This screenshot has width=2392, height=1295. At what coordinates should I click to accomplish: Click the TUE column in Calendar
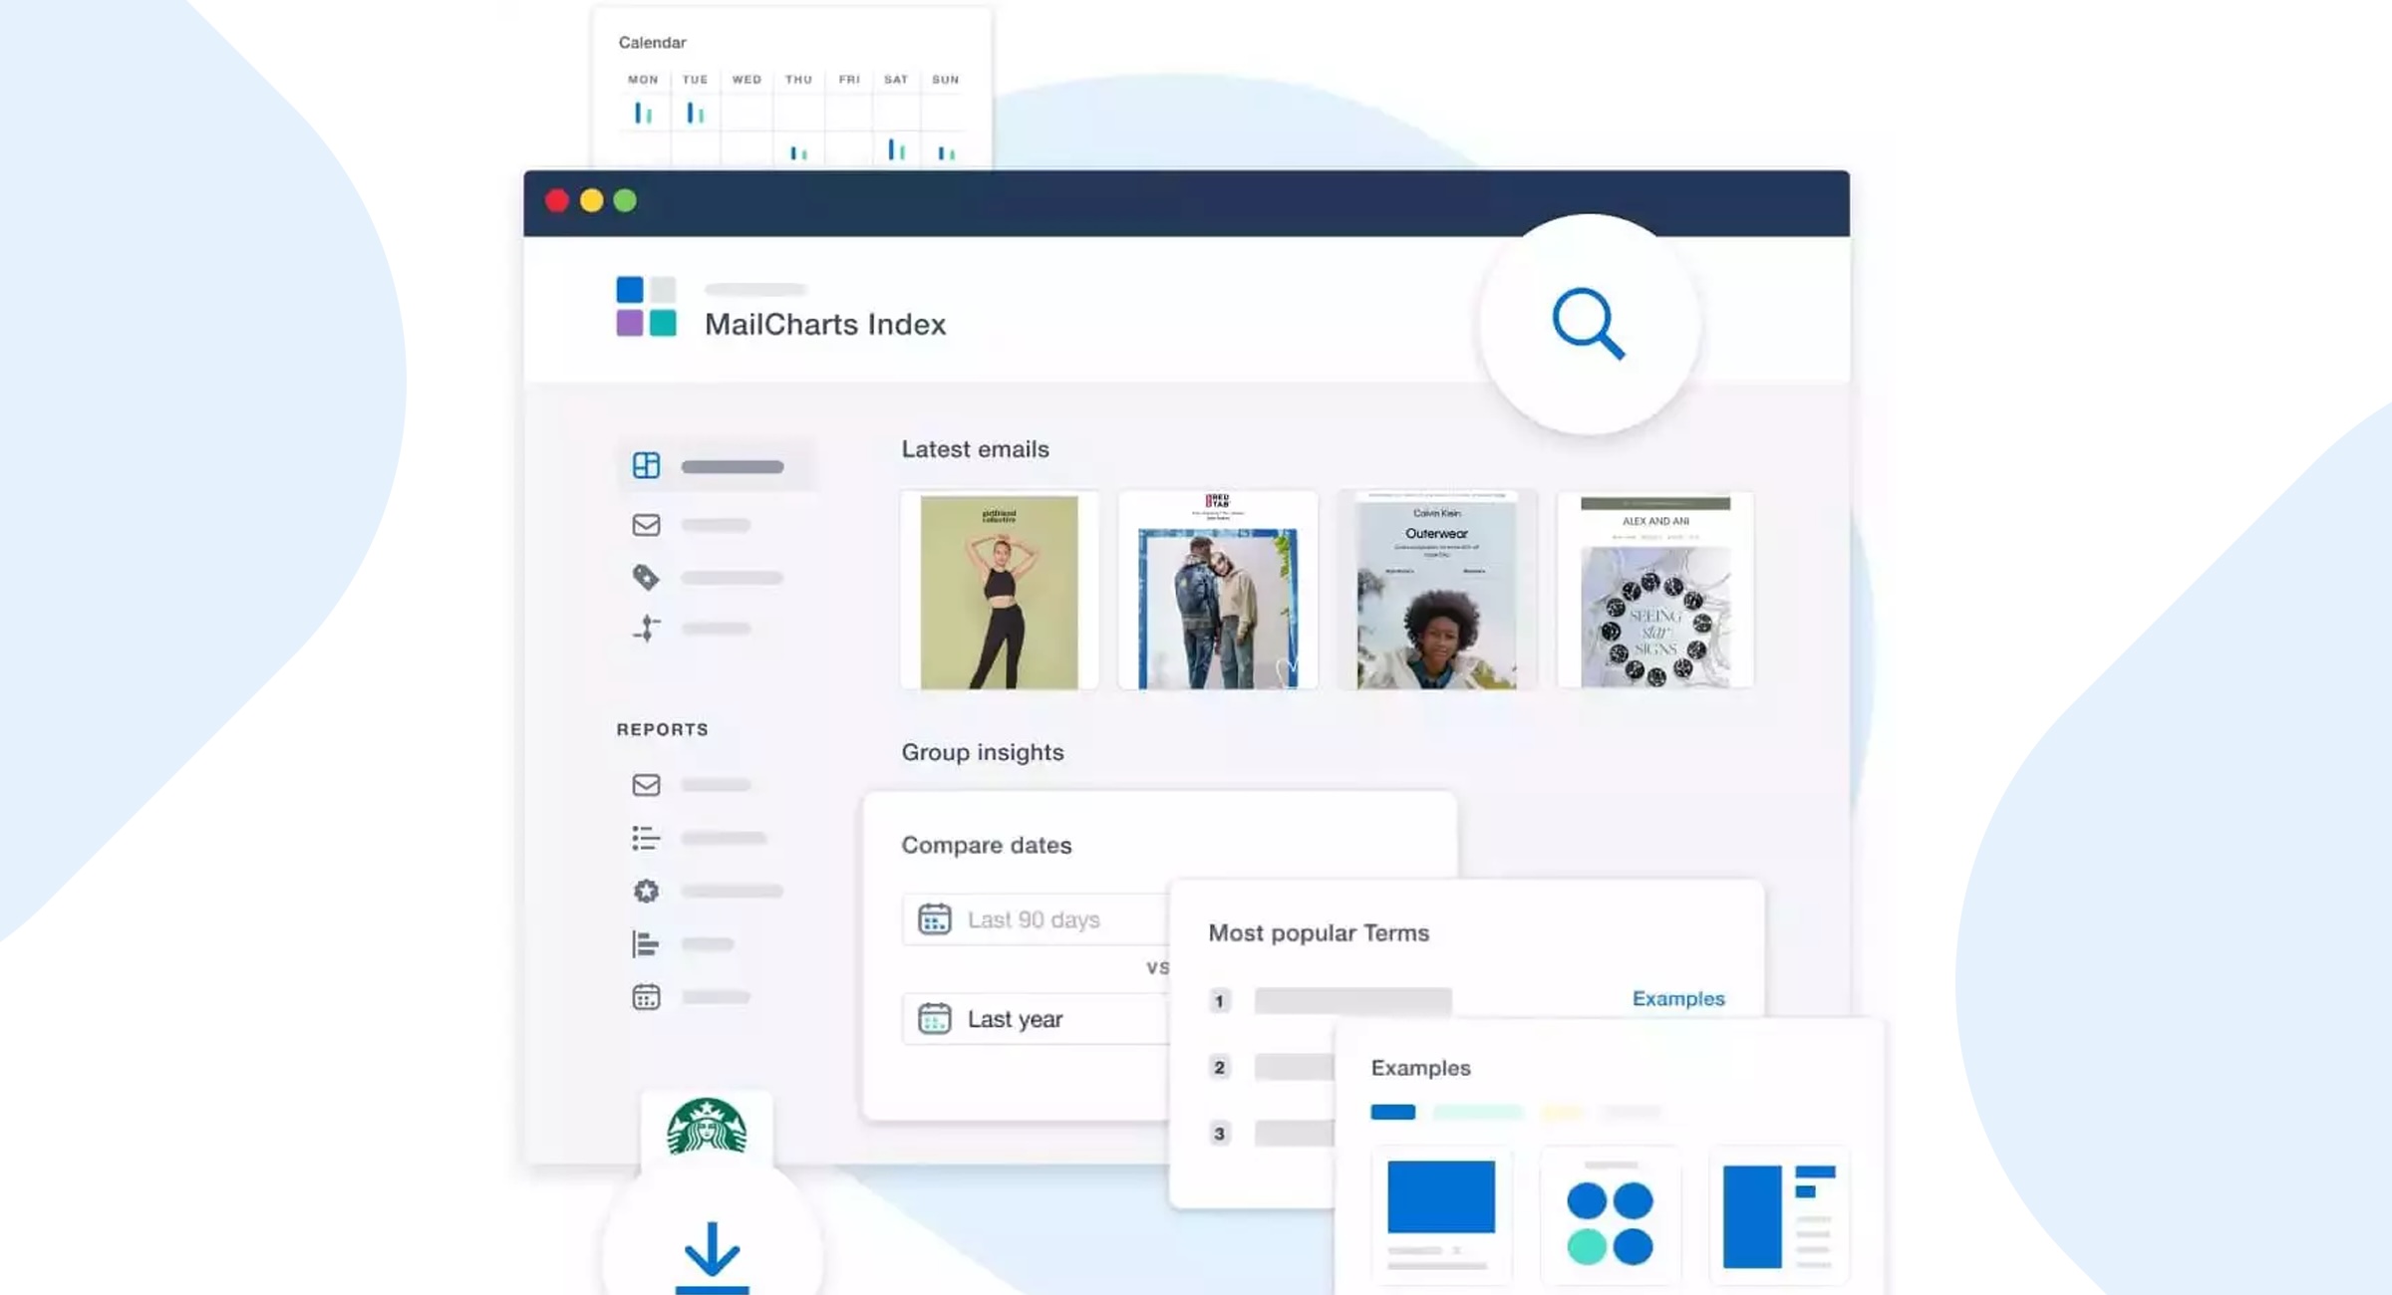tap(695, 80)
